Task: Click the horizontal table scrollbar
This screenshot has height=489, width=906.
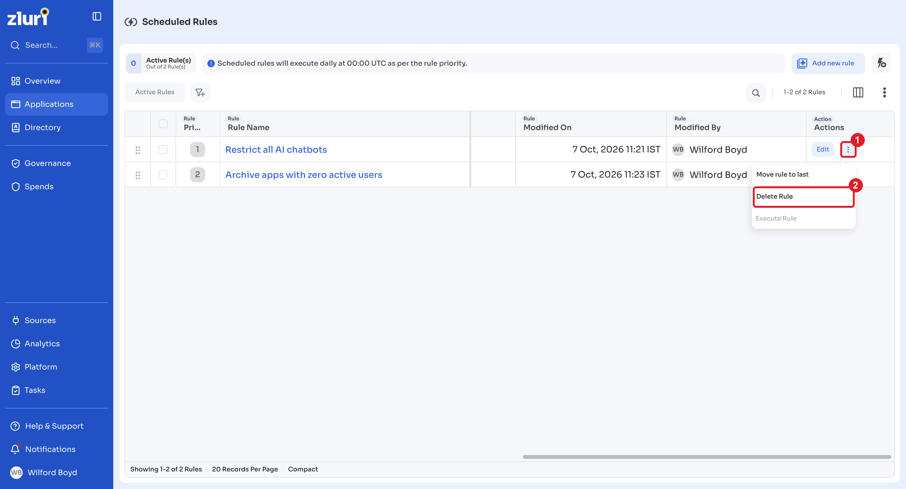Action: coord(707,457)
